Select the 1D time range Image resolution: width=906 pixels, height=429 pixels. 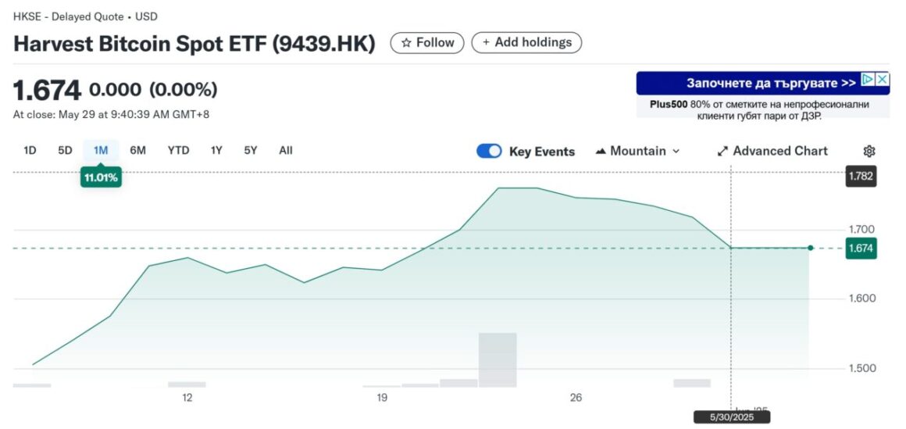(x=30, y=150)
